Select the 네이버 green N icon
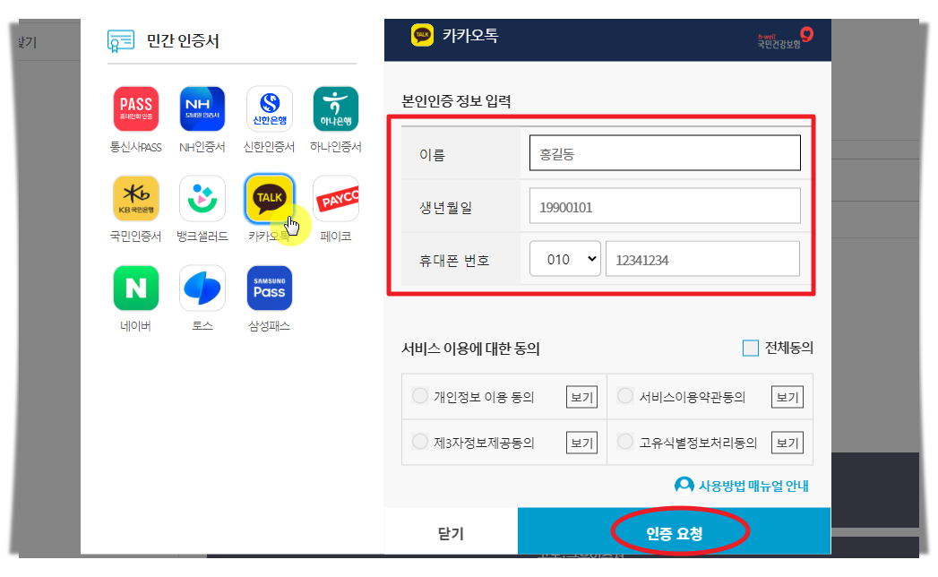 click(x=136, y=288)
